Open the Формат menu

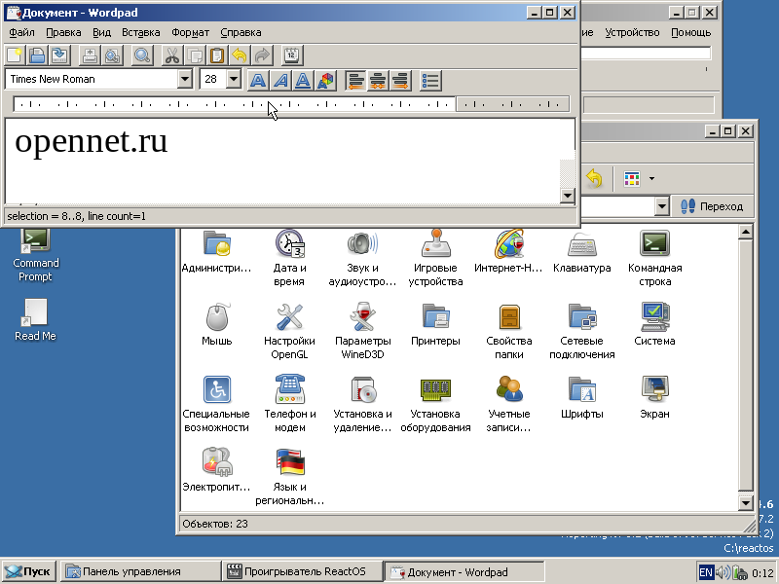(190, 32)
